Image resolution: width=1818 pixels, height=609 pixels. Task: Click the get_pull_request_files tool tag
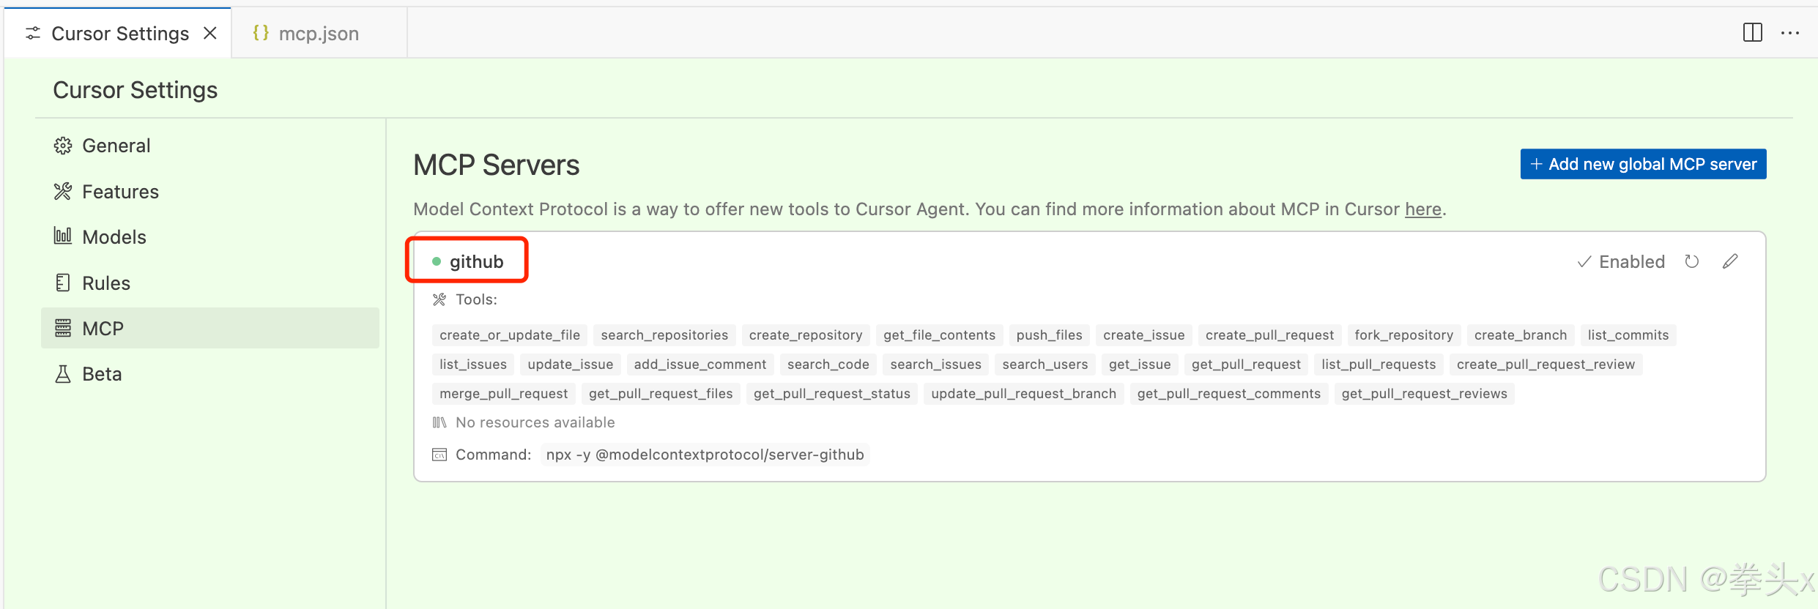(x=661, y=394)
